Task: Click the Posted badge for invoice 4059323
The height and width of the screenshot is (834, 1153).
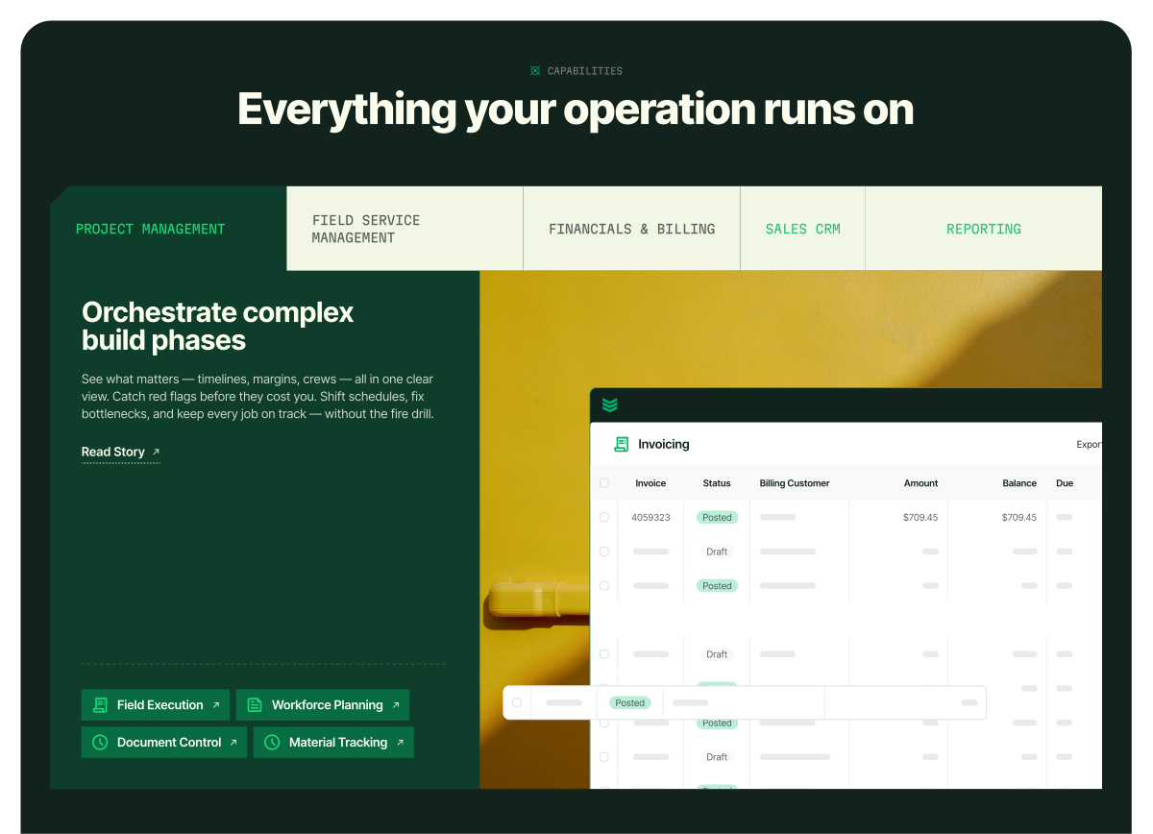Action: [x=717, y=517]
